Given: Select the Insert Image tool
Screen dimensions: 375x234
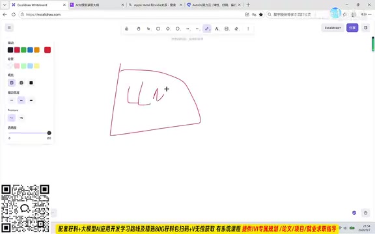Looking at the screenshot, I should click(x=227, y=29).
